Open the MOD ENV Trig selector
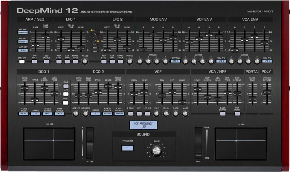The height and width of the screenshot is (172, 290). [x=175, y=61]
